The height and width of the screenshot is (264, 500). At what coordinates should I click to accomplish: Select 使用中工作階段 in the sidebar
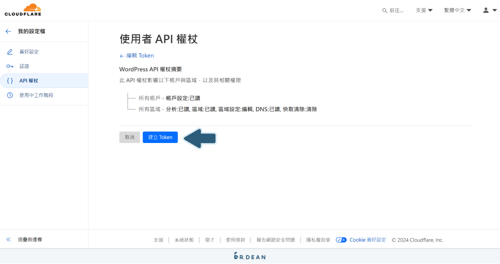tap(36, 95)
